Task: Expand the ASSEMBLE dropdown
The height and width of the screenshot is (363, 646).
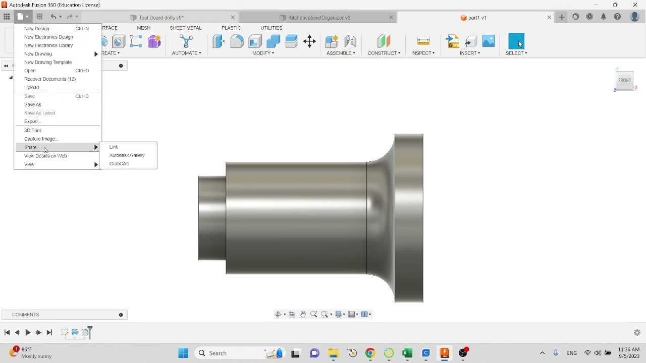Action: [341, 53]
